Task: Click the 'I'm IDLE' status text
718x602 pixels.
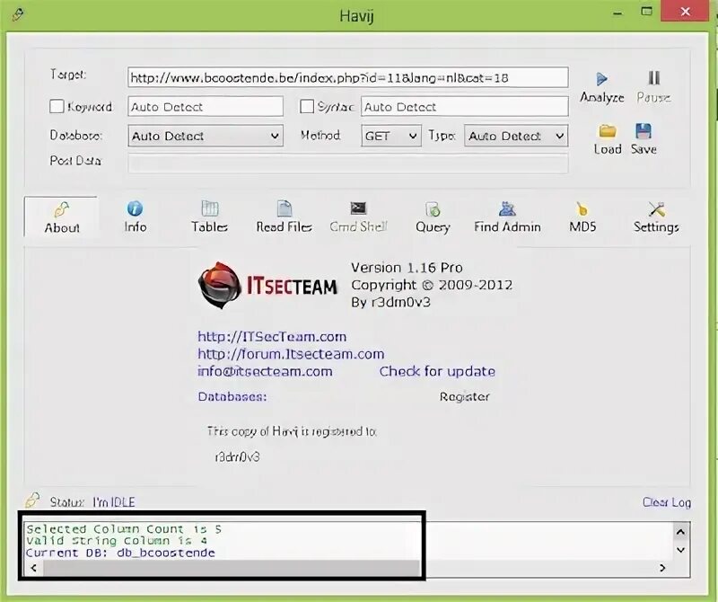Action: 114,502
